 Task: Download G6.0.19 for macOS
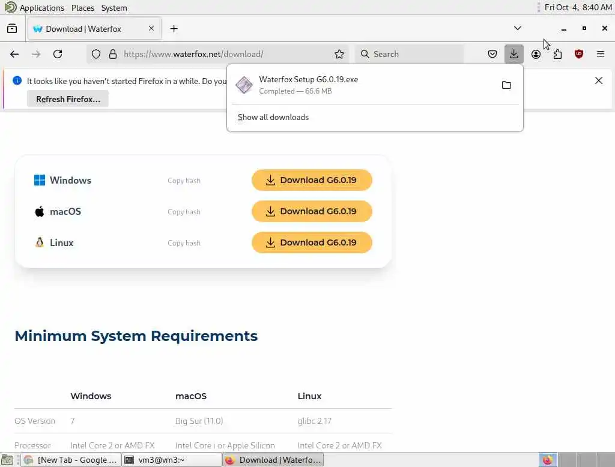coord(312,211)
